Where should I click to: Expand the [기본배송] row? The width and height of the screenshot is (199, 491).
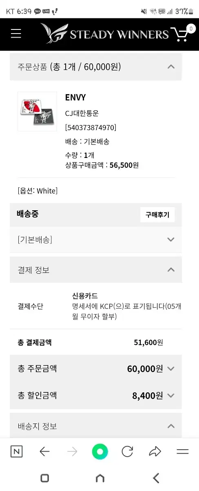click(x=96, y=240)
